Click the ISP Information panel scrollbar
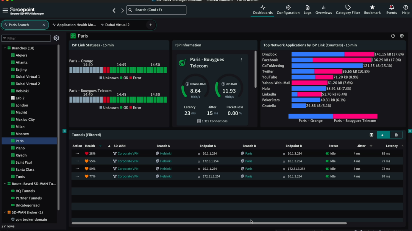The height and width of the screenshot is (231, 412). click(x=255, y=69)
